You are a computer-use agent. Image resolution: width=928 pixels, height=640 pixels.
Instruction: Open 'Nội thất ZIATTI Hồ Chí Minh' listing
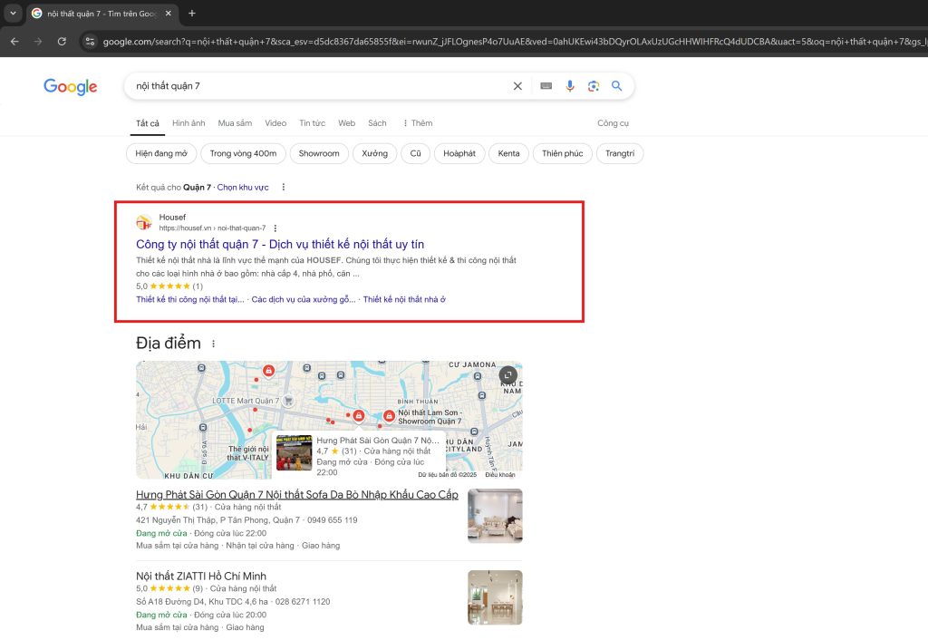pyautogui.click(x=201, y=576)
